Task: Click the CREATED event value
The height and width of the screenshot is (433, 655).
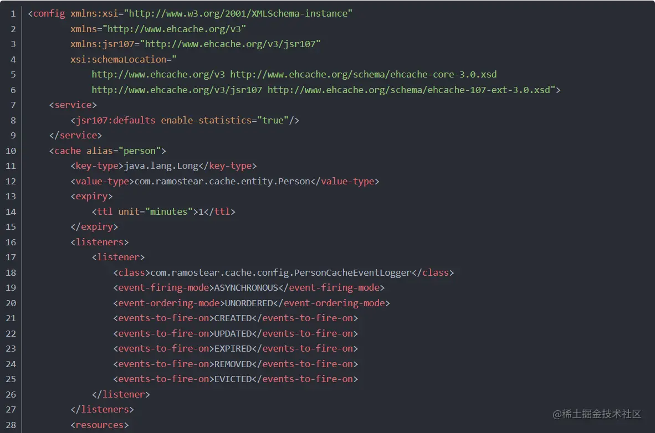Action: (x=233, y=318)
